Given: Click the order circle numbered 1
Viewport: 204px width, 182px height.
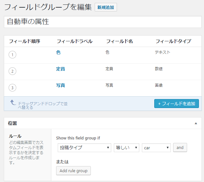Looking at the screenshot, I should [x=12, y=55].
